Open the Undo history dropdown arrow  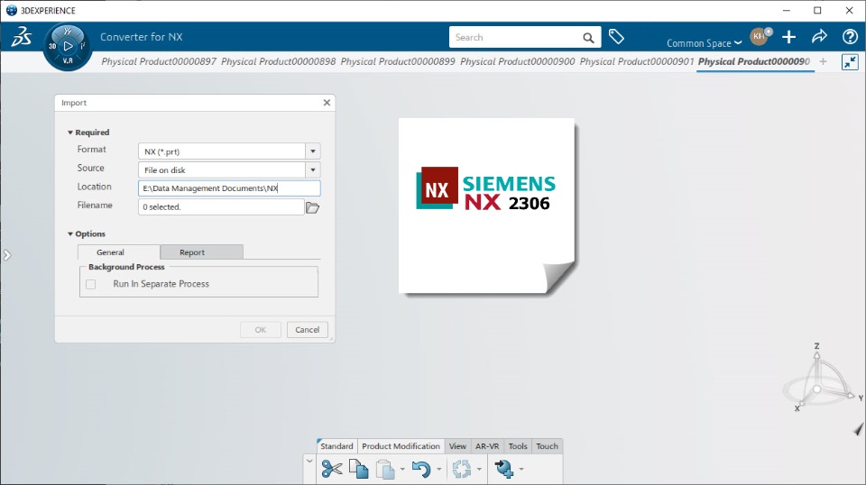click(x=439, y=470)
